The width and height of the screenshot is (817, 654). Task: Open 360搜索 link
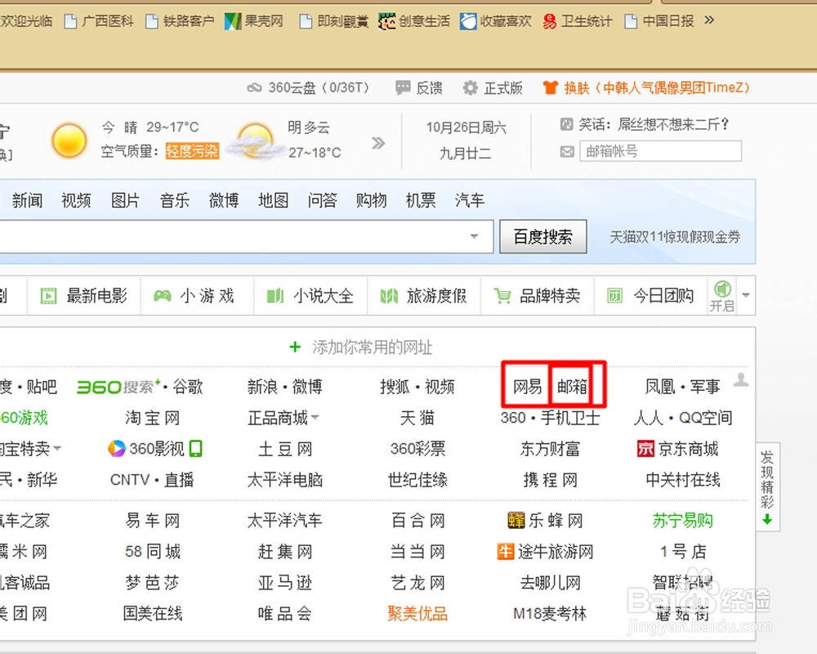(x=117, y=387)
